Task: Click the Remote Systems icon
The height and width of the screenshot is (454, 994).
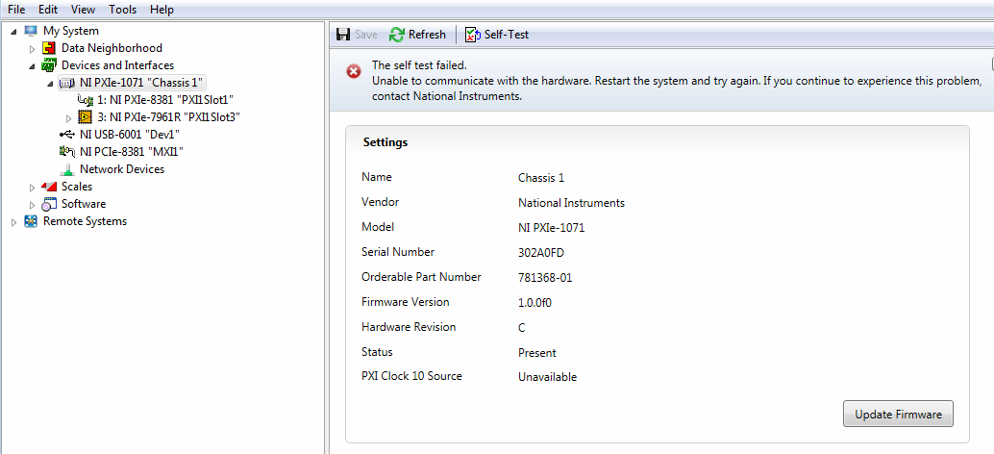Action: [31, 221]
